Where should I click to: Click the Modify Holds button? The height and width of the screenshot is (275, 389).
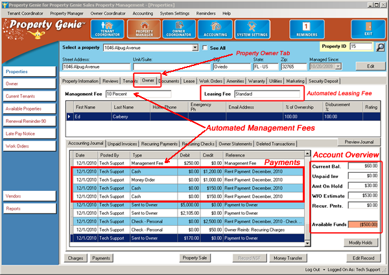click(360, 243)
